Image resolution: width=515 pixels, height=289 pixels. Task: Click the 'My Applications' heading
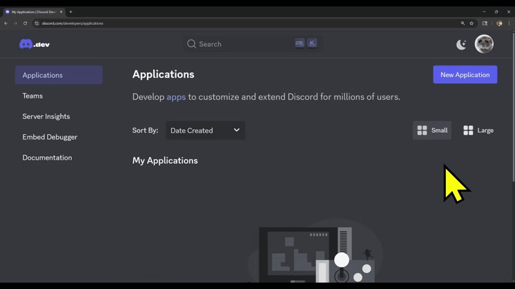coord(165,161)
